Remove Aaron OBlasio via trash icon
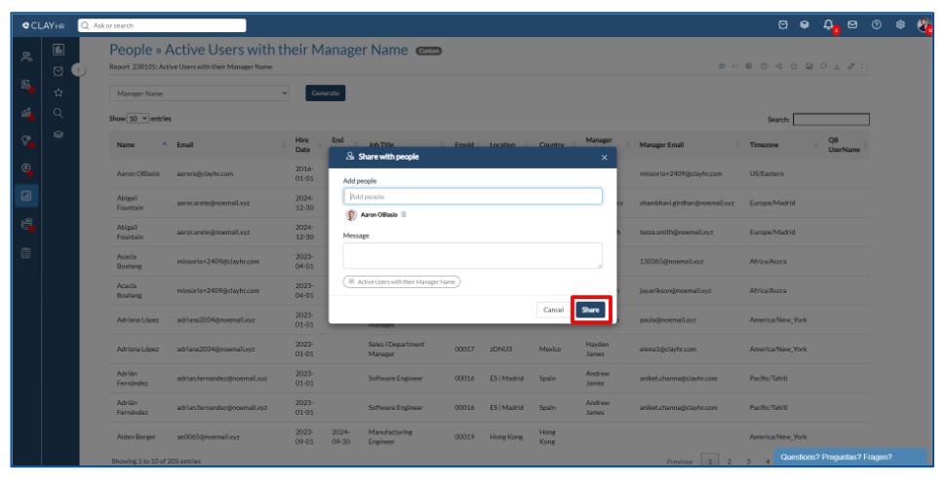This screenshot has width=946, height=480. (x=404, y=214)
